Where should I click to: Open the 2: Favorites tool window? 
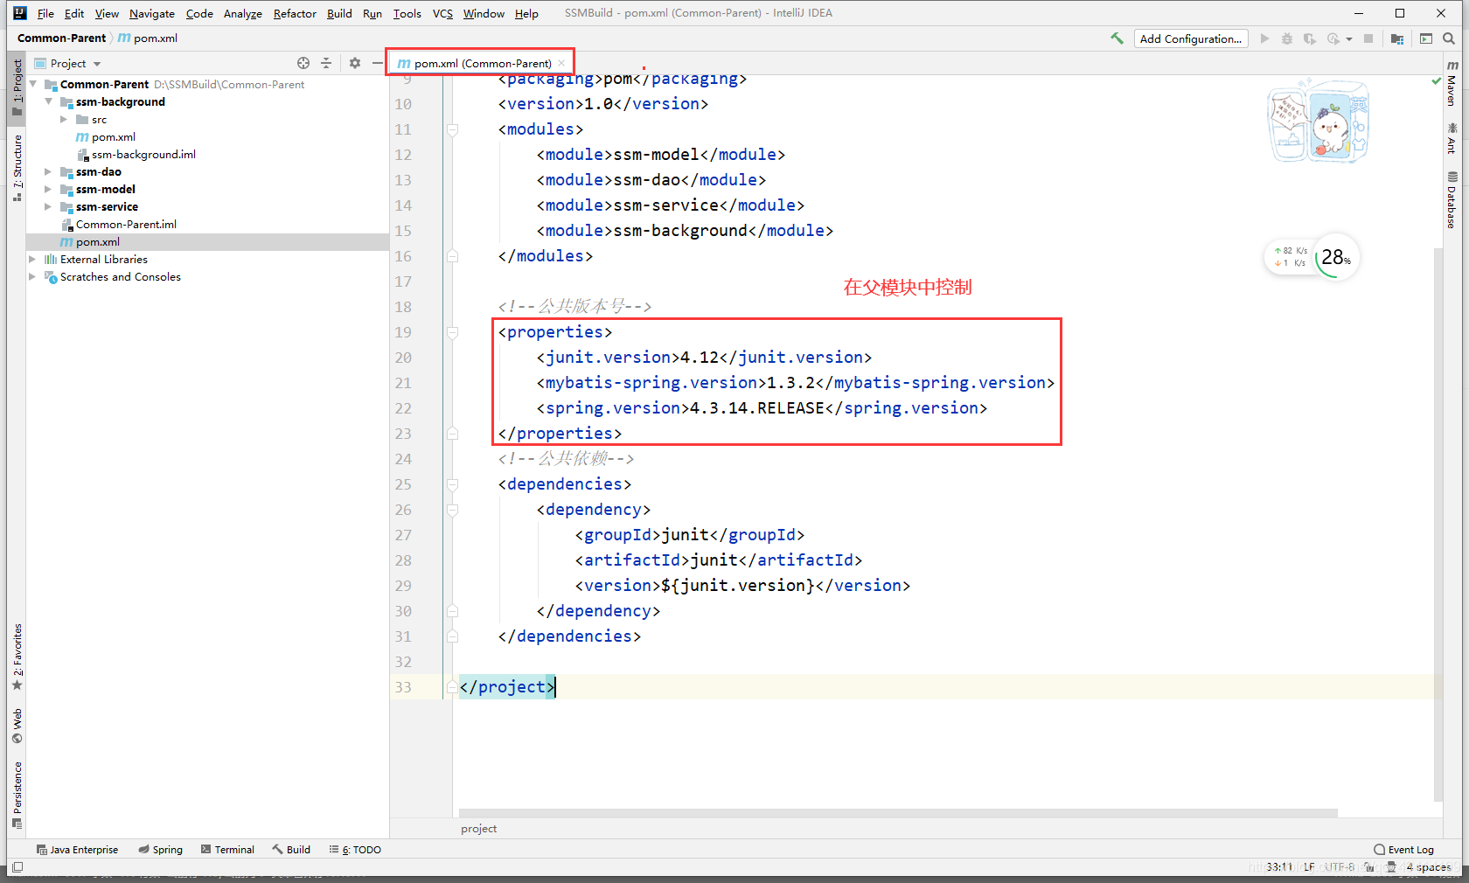pos(17,656)
